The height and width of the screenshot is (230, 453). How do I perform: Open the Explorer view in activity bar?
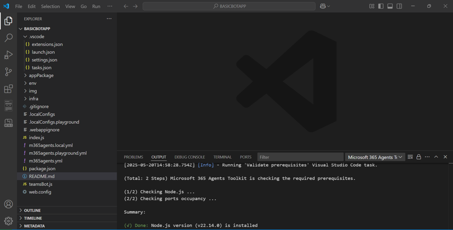[x=8, y=21]
